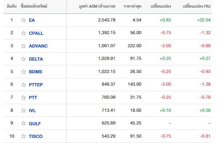Viewport: 219px width, 143px height.
Task: Toggle favorite star for CPALL
Action: [24, 33]
